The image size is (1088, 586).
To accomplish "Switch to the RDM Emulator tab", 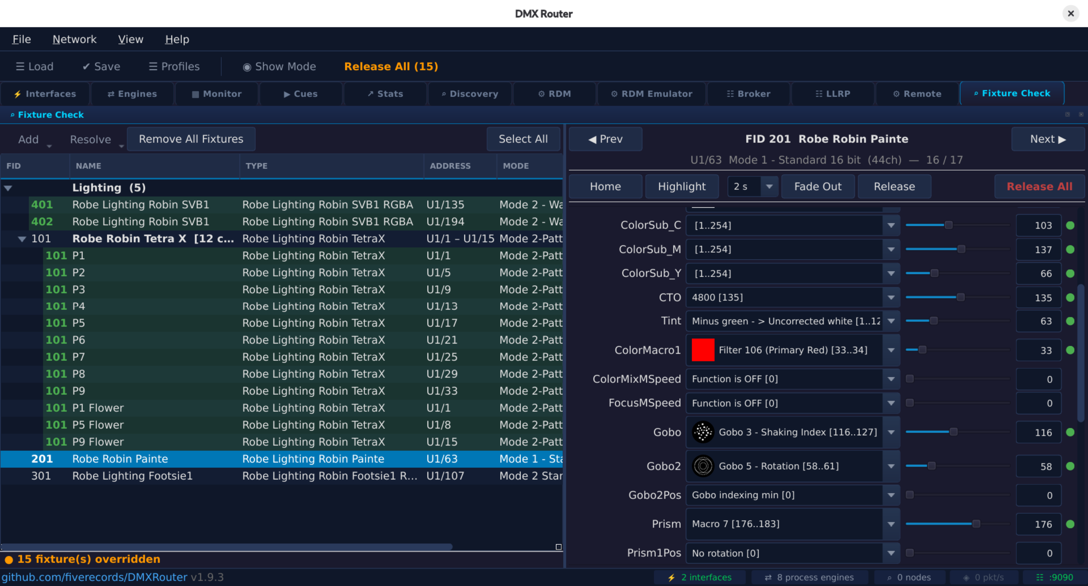I will pos(651,94).
